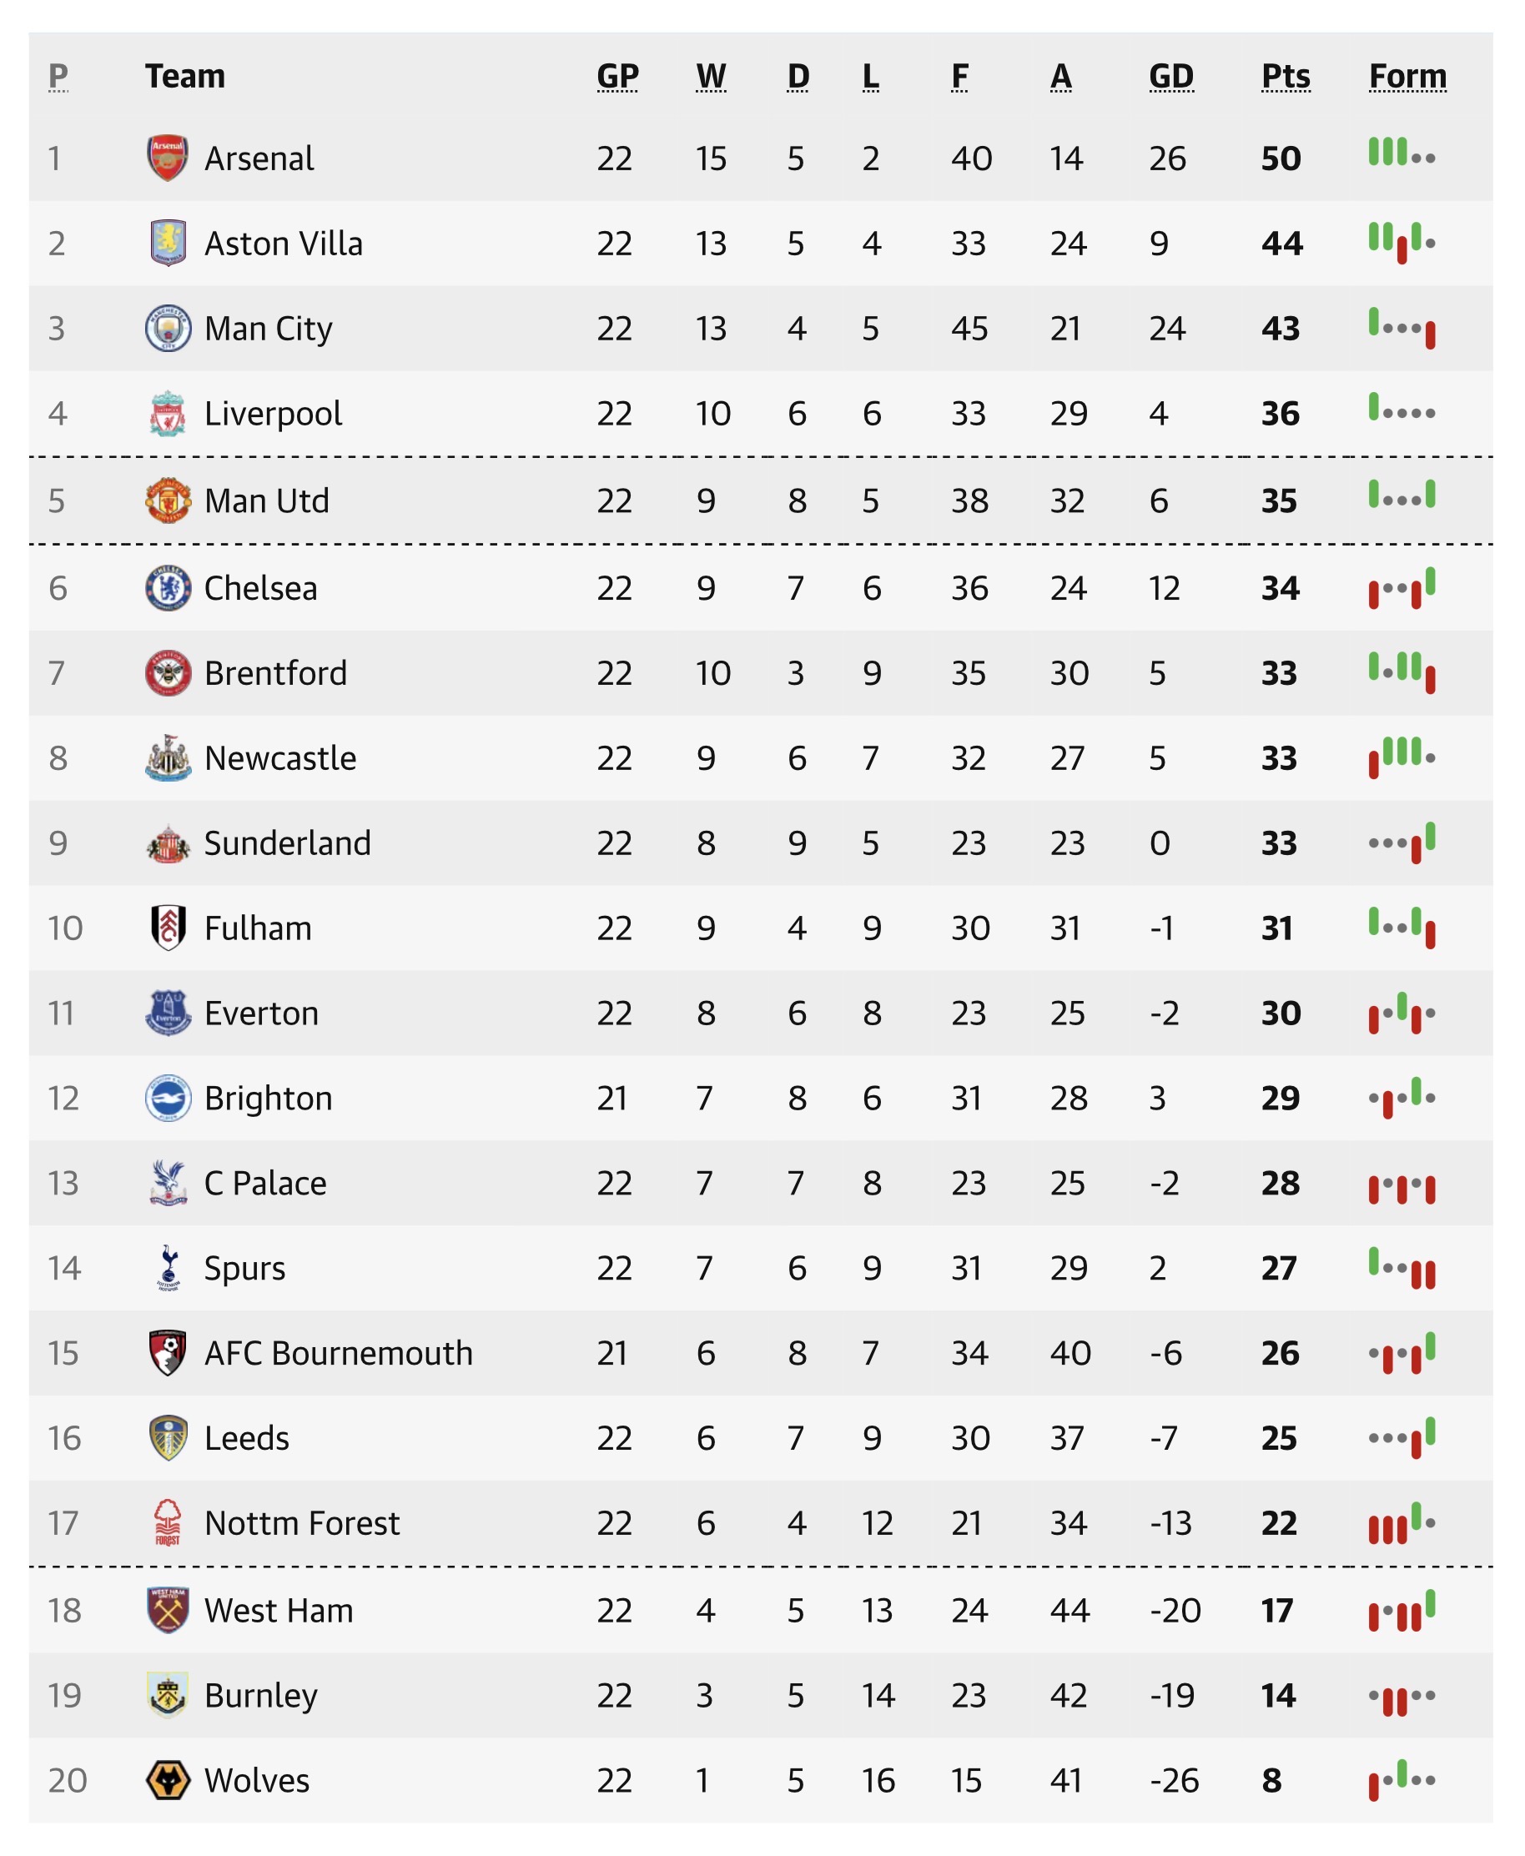This screenshot has height=1856, width=1525.
Task: Click the Form column header
Action: tap(1407, 77)
